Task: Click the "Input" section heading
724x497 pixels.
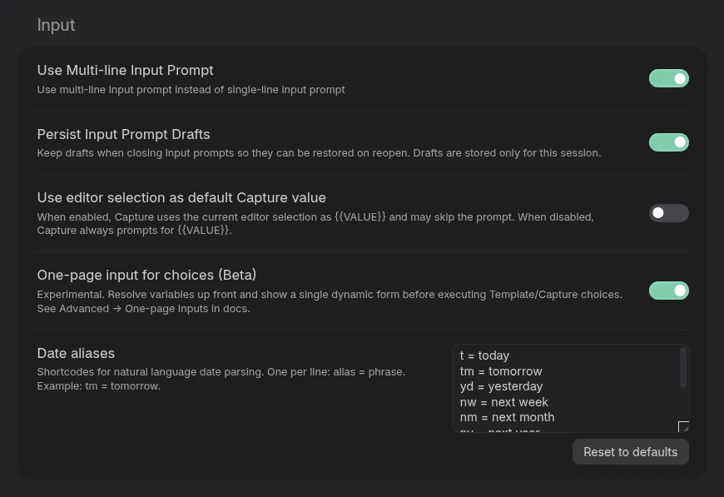Action: coord(56,25)
